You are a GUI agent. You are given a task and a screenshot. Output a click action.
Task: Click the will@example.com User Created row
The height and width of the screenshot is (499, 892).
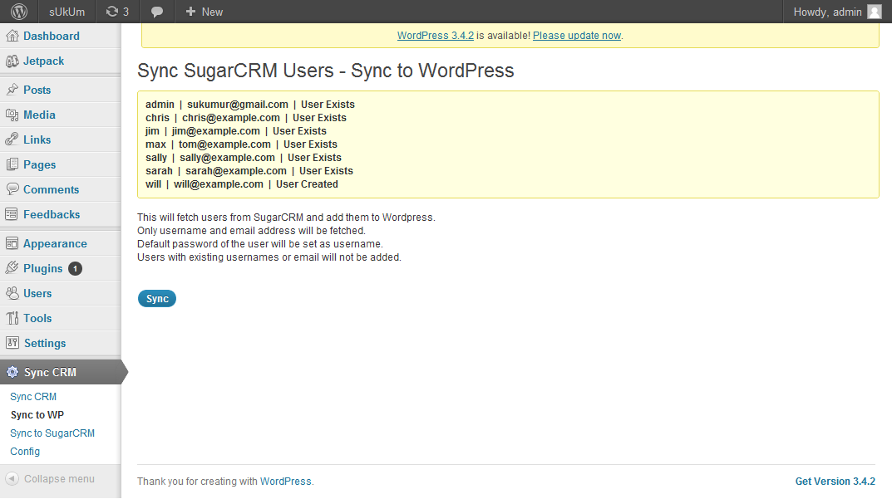coord(242,184)
